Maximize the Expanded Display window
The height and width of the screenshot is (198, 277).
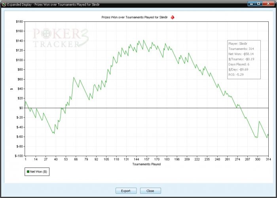tap(258, 4)
